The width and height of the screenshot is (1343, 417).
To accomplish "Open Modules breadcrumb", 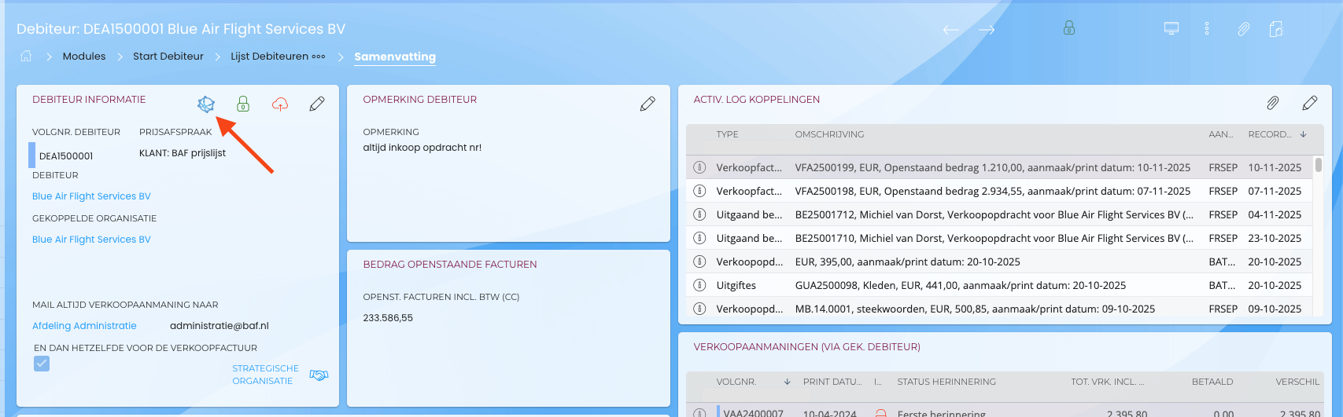I will (84, 57).
